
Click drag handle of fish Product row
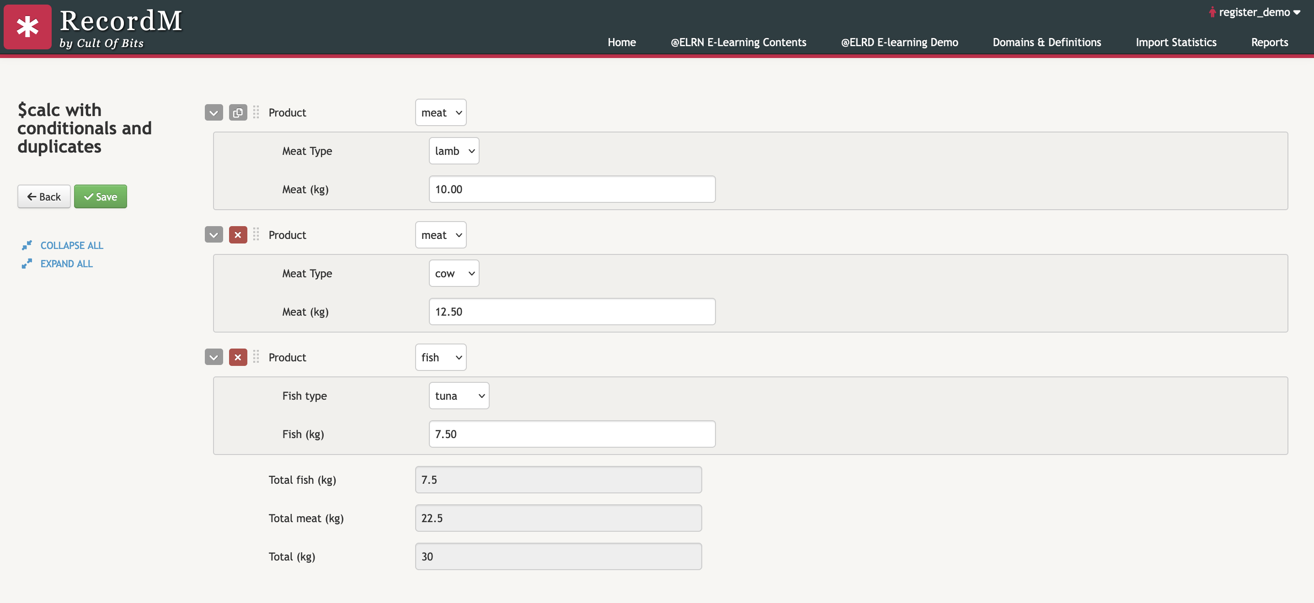point(256,357)
